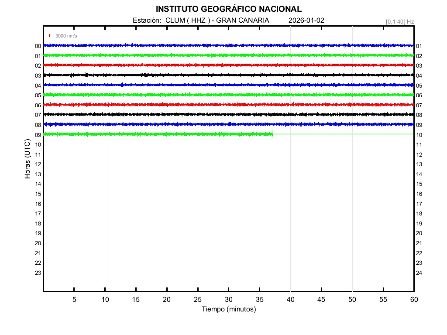Select the [0.1 40] Hz filter label

(399, 21)
